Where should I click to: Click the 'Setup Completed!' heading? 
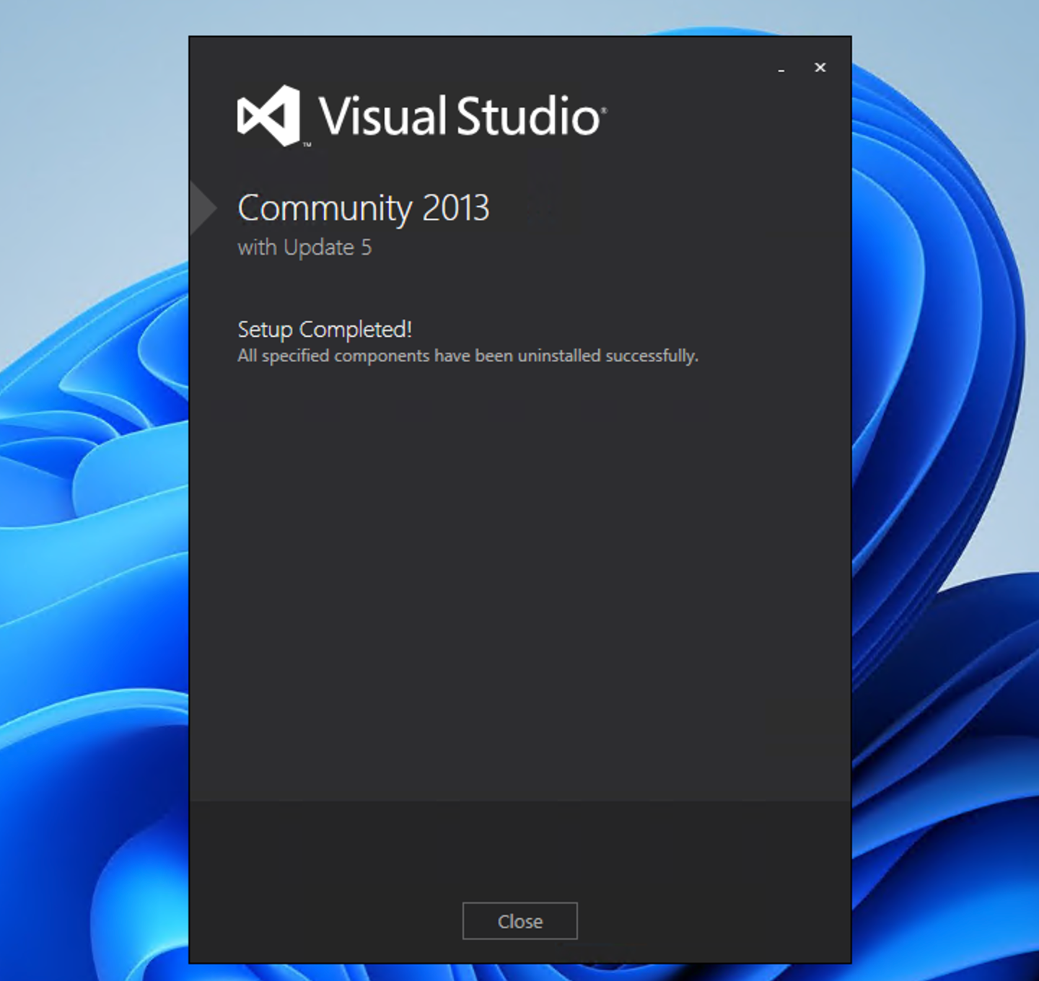(x=325, y=330)
